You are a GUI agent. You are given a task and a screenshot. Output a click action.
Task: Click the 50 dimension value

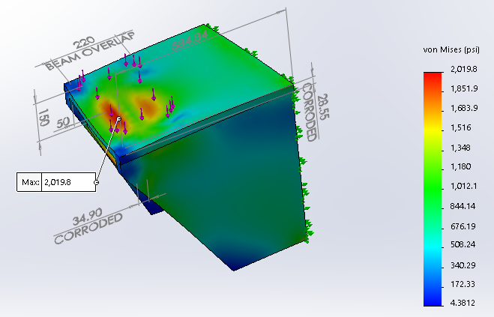coord(64,121)
